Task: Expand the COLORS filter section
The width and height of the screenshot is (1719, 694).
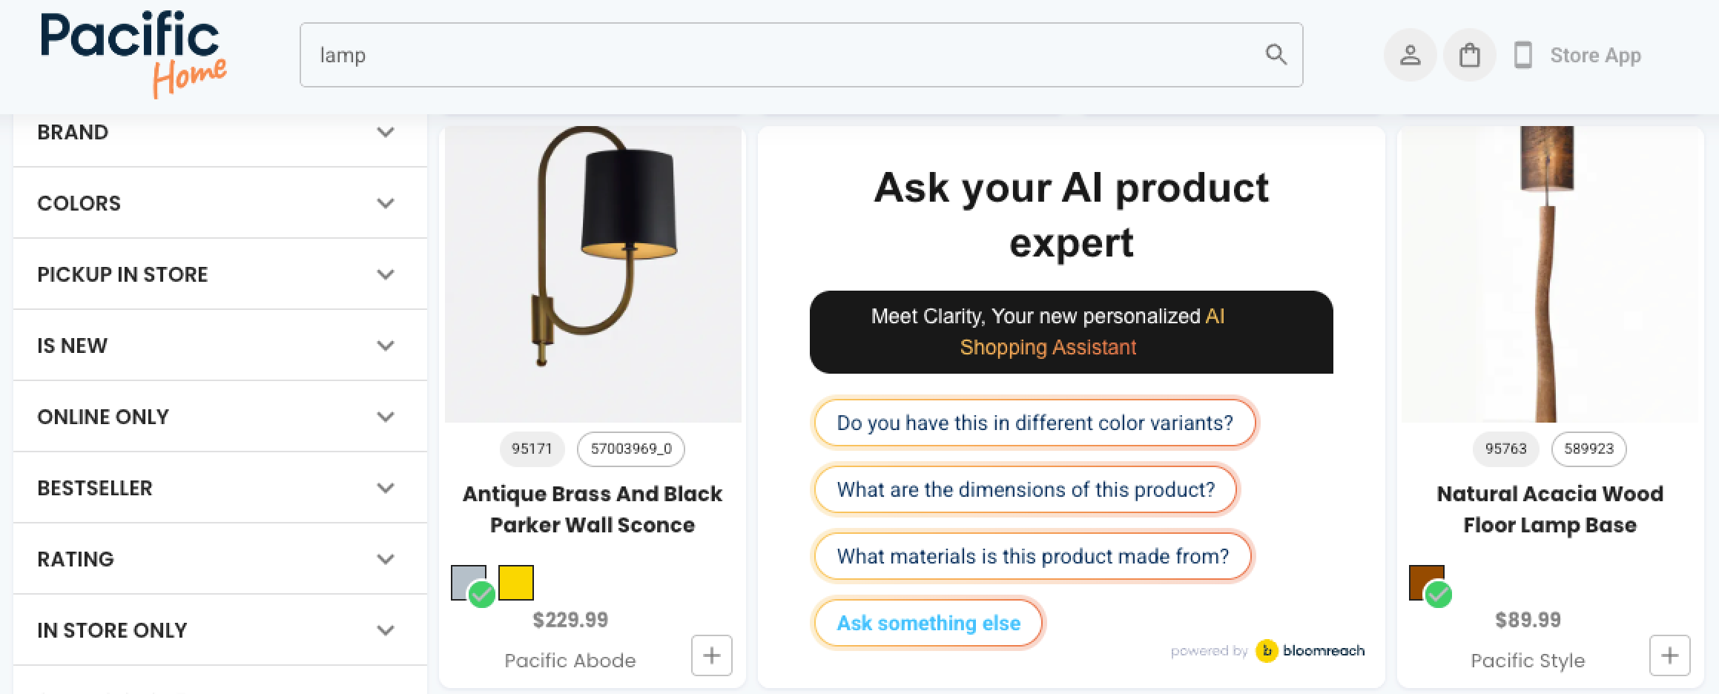Action: coord(385,203)
